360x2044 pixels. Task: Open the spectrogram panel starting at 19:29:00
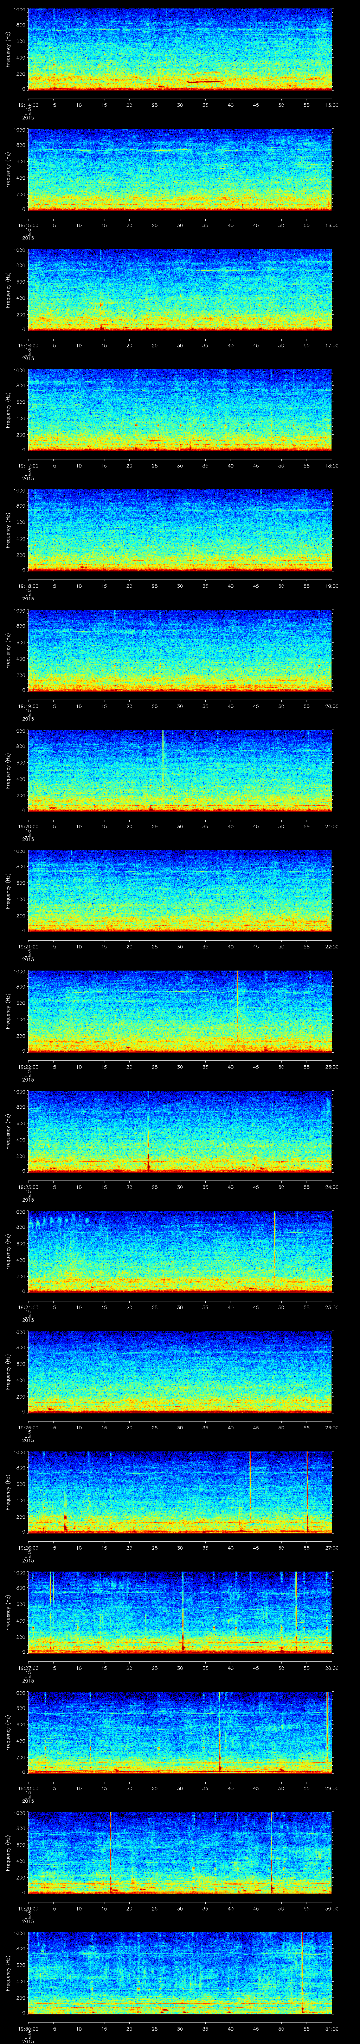[x=180, y=1853]
